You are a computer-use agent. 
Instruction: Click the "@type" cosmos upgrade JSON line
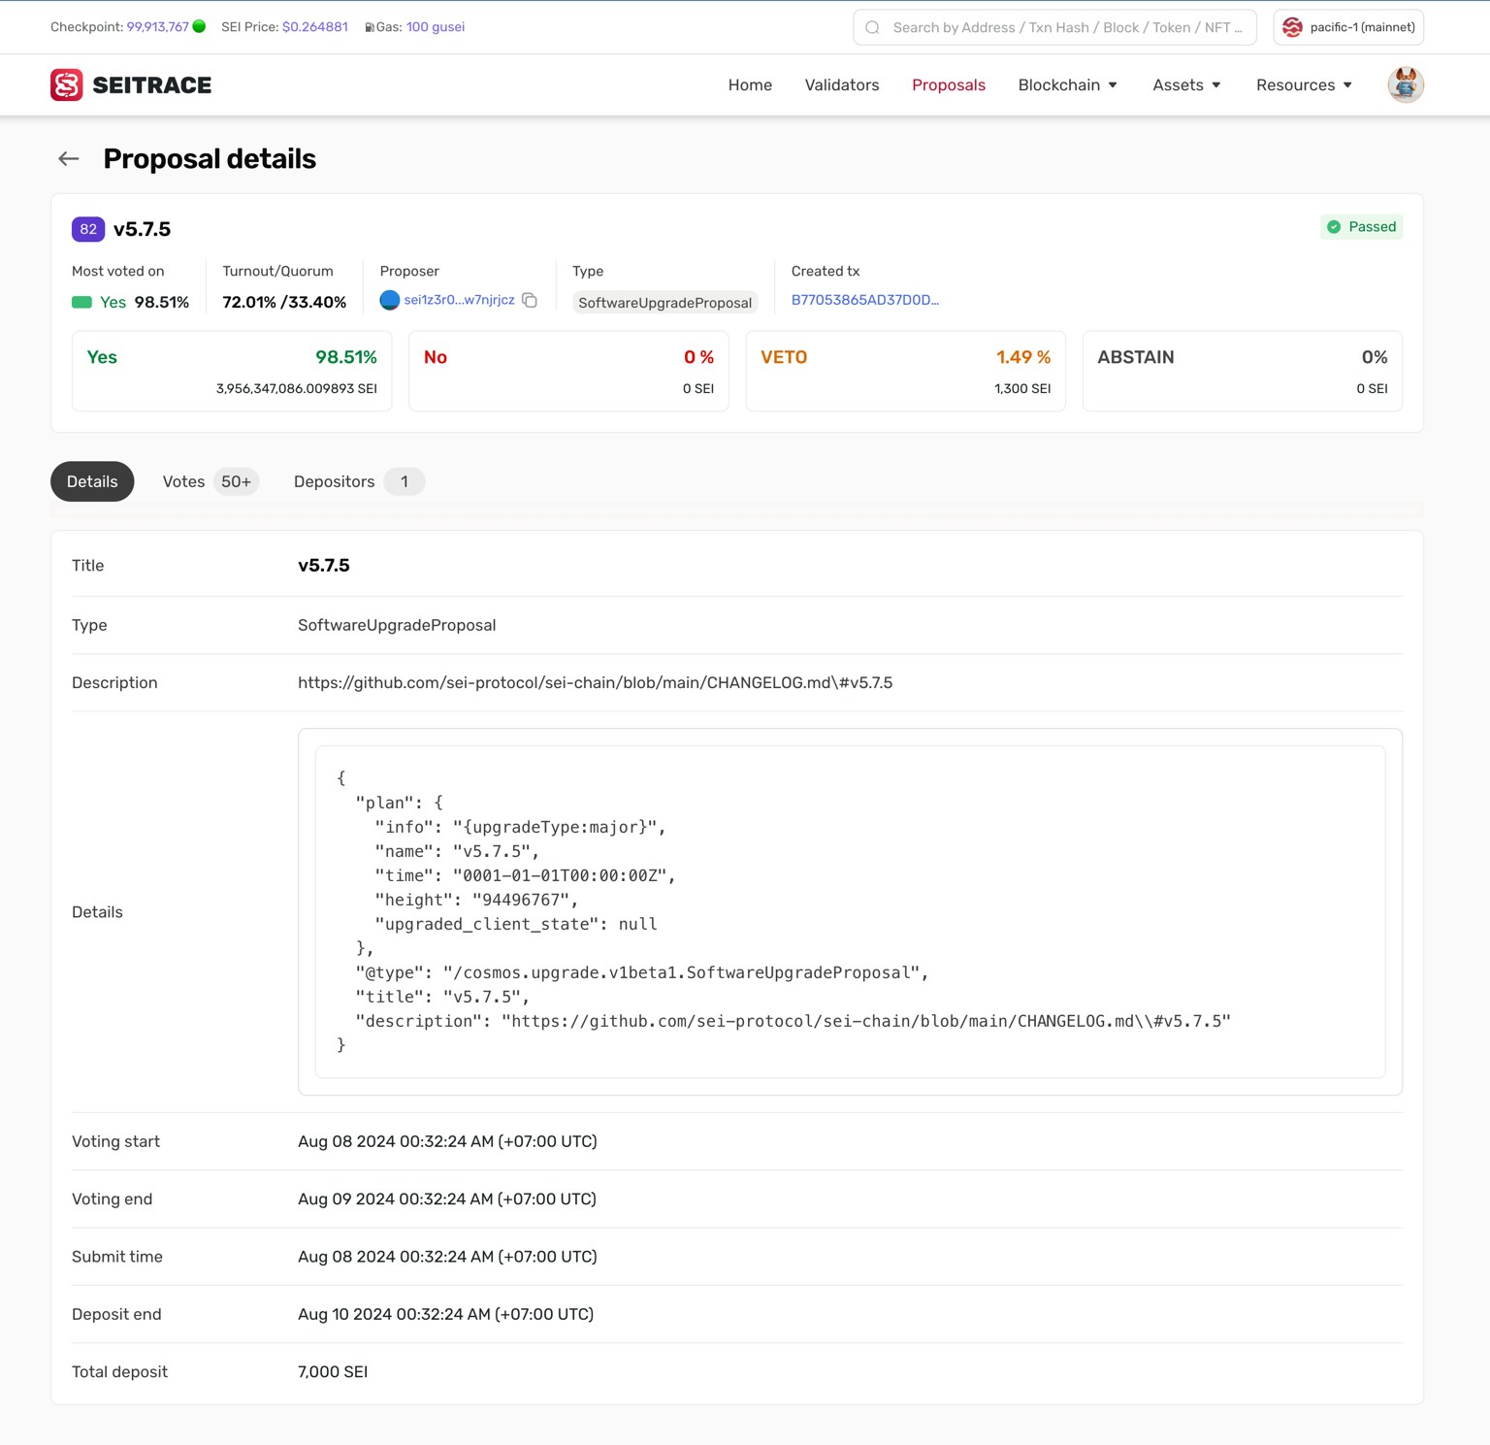click(642, 972)
